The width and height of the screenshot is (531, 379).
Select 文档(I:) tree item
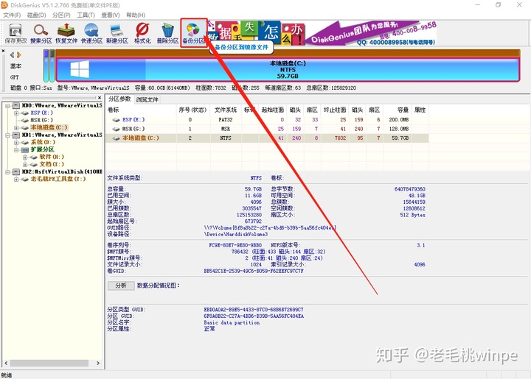pyautogui.click(x=52, y=164)
